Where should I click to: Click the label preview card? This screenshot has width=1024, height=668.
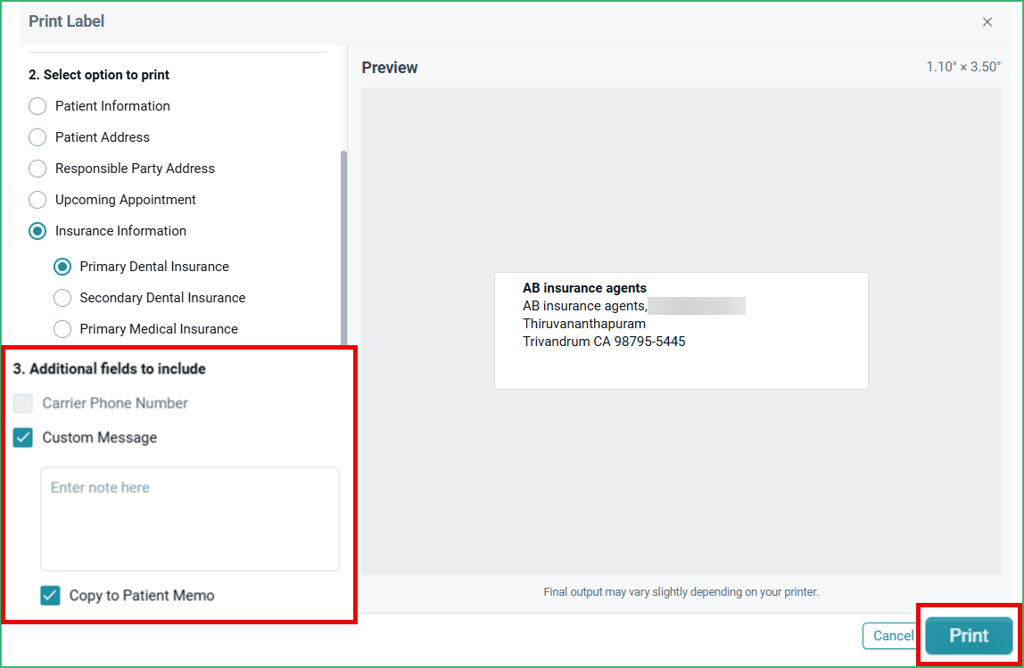[681, 331]
